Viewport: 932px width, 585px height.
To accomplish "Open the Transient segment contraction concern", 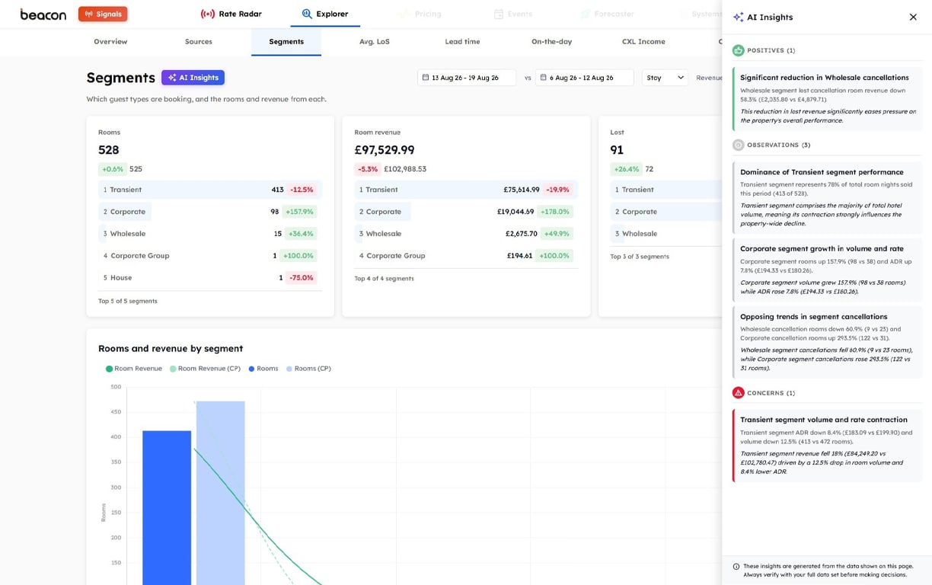I will tap(828, 446).
